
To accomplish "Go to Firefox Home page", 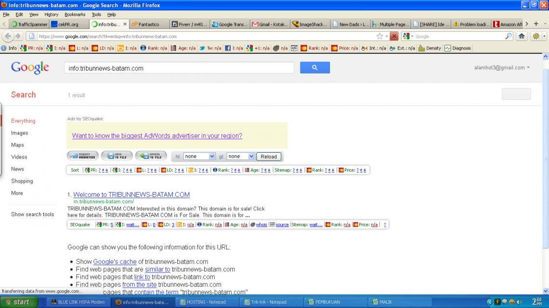I will click(522, 36).
